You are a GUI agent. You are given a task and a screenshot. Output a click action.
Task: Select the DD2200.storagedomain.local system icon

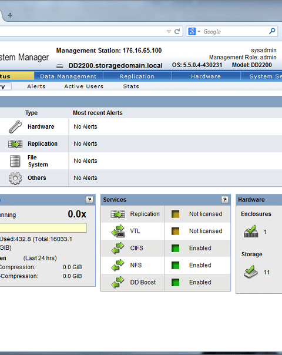(x=60, y=66)
